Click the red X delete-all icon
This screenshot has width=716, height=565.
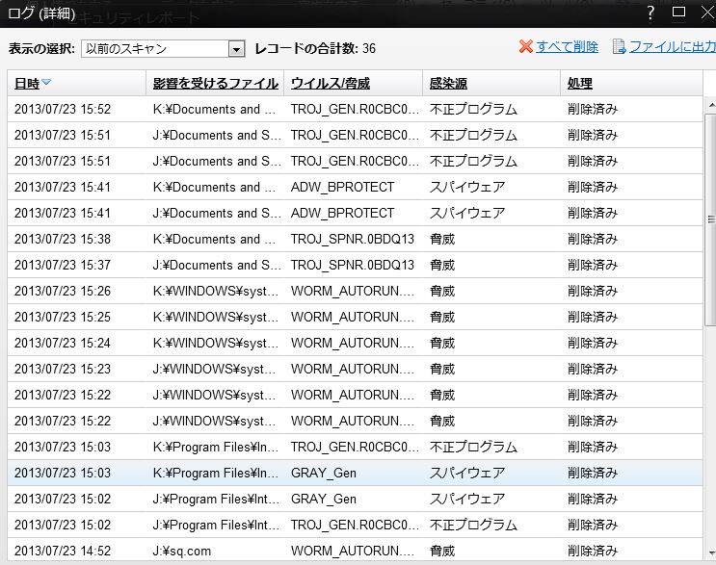525,47
